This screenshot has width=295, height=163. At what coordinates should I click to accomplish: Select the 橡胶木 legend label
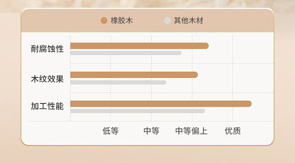pos(122,20)
